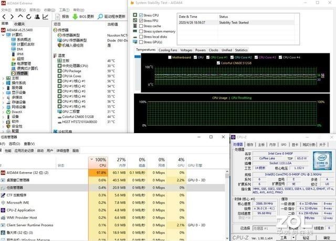The width and height of the screenshot is (336, 241).
Task: Enable the Stress local disks checkbox
Action: (x=141, y=37)
